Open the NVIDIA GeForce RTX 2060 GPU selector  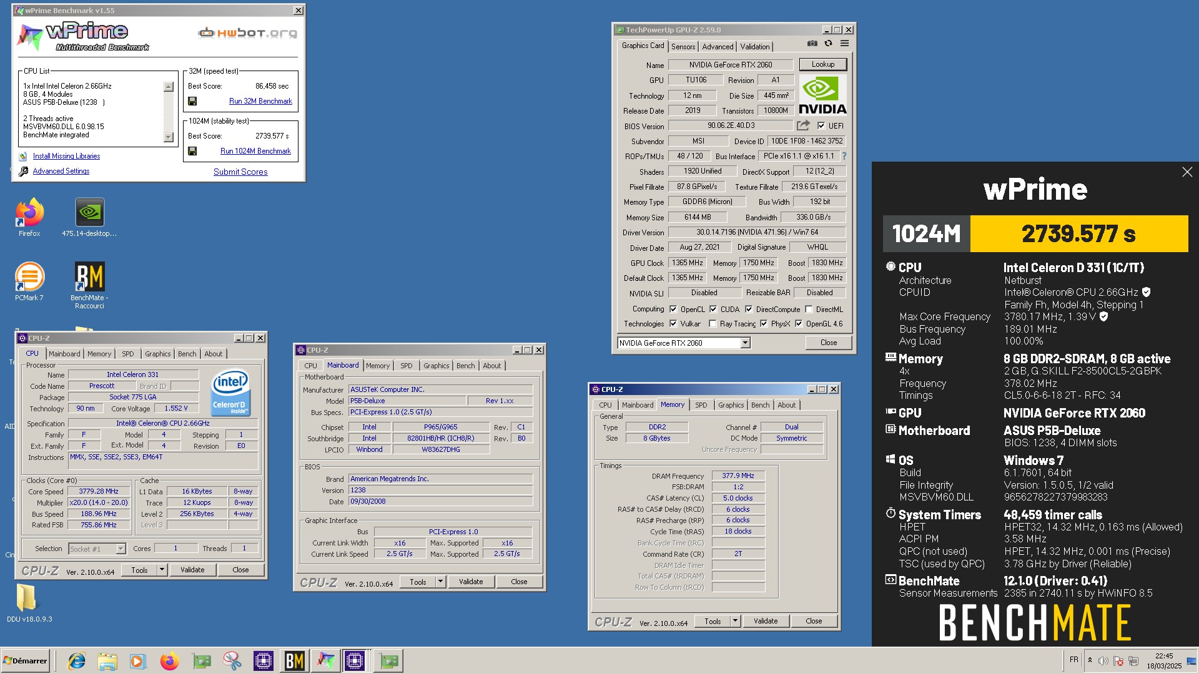[x=684, y=343]
